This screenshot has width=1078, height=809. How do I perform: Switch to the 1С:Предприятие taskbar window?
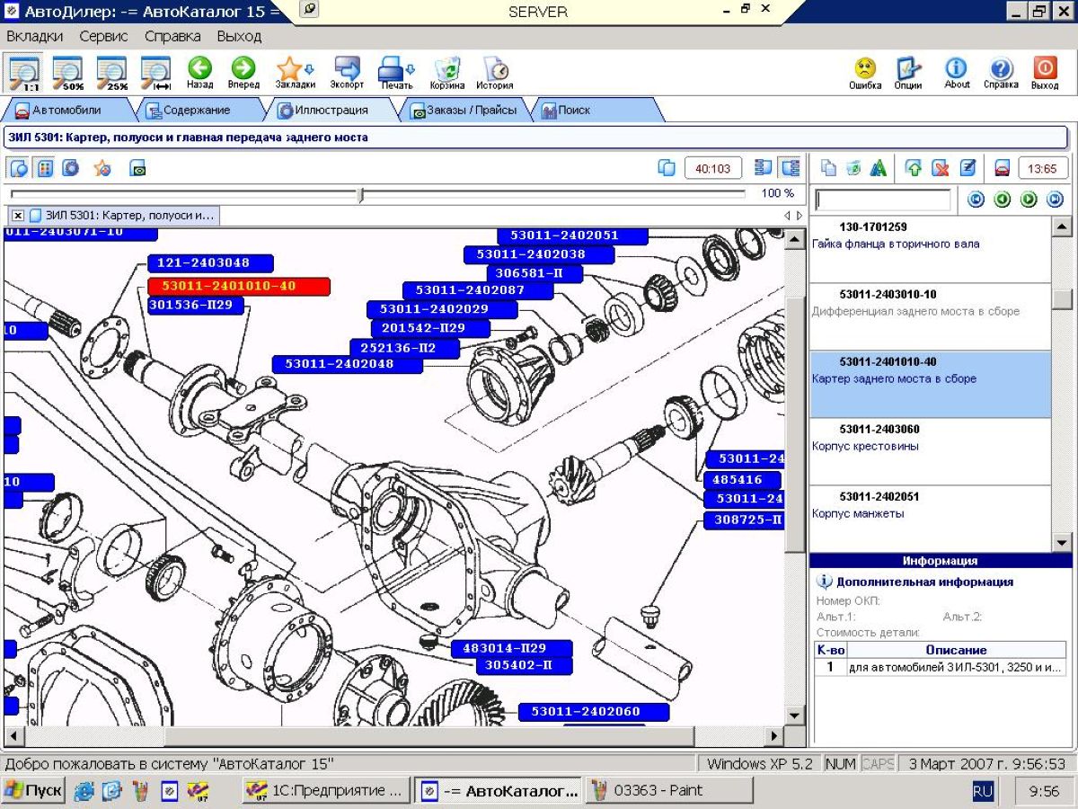326,791
